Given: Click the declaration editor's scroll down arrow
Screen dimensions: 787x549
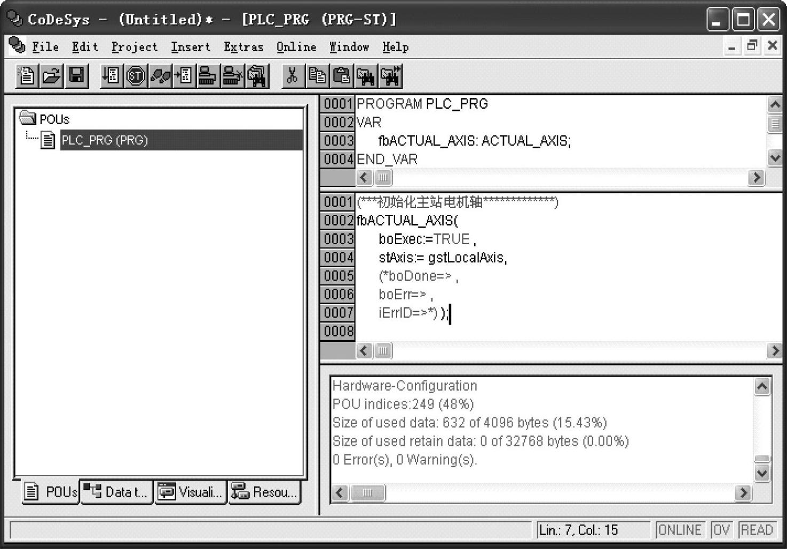Looking at the screenshot, I should pyautogui.click(x=775, y=158).
